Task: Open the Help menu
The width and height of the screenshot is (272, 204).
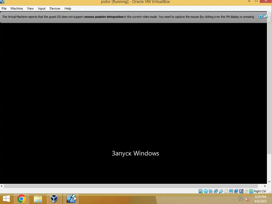Action: point(68,8)
